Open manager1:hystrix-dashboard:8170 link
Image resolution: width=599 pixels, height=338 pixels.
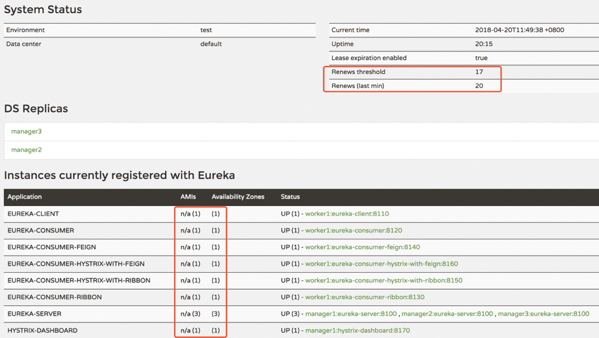(357, 330)
